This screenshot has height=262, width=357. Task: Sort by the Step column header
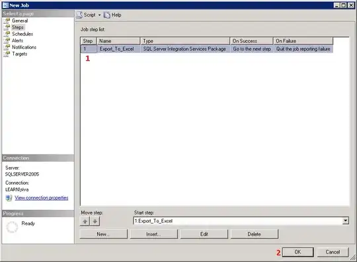point(89,41)
